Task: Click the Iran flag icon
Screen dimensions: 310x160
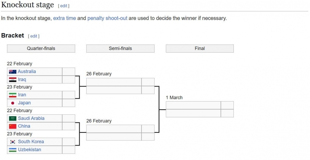Action: (13, 95)
